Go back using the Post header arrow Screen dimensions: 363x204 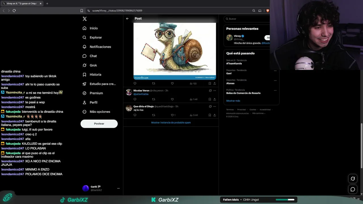point(127,19)
